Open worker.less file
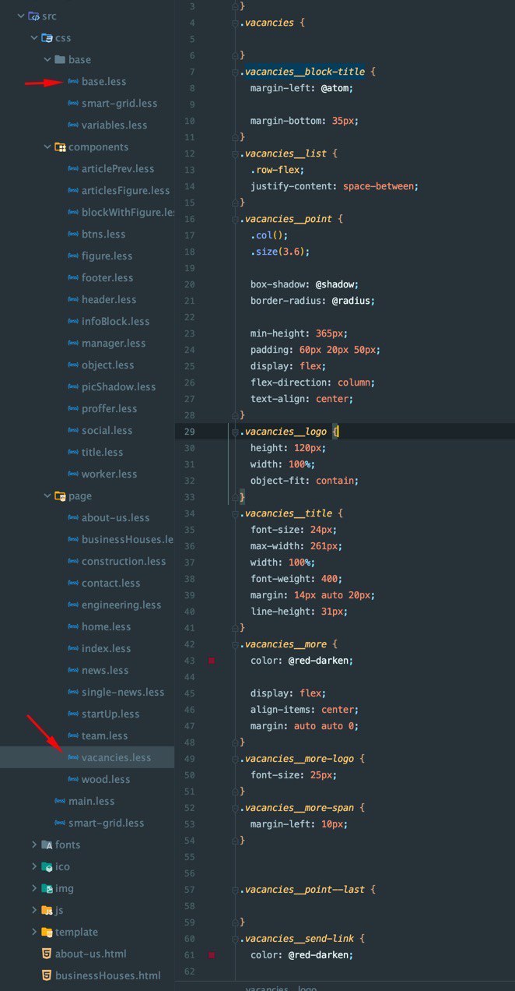The image size is (515, 991). click(x=109, y=474)
